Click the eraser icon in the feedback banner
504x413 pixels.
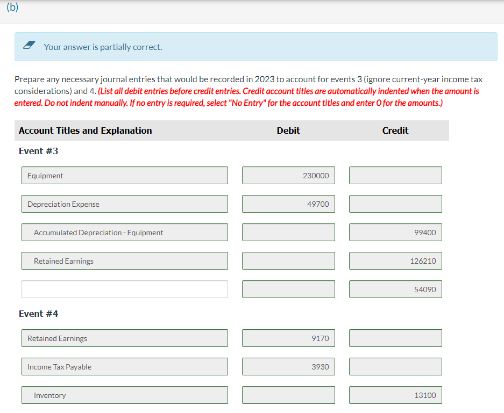point(29,47)
